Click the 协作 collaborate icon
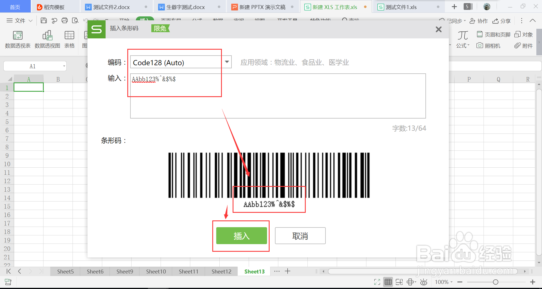This screenshot has width=542, height=289. coord(478,21)
